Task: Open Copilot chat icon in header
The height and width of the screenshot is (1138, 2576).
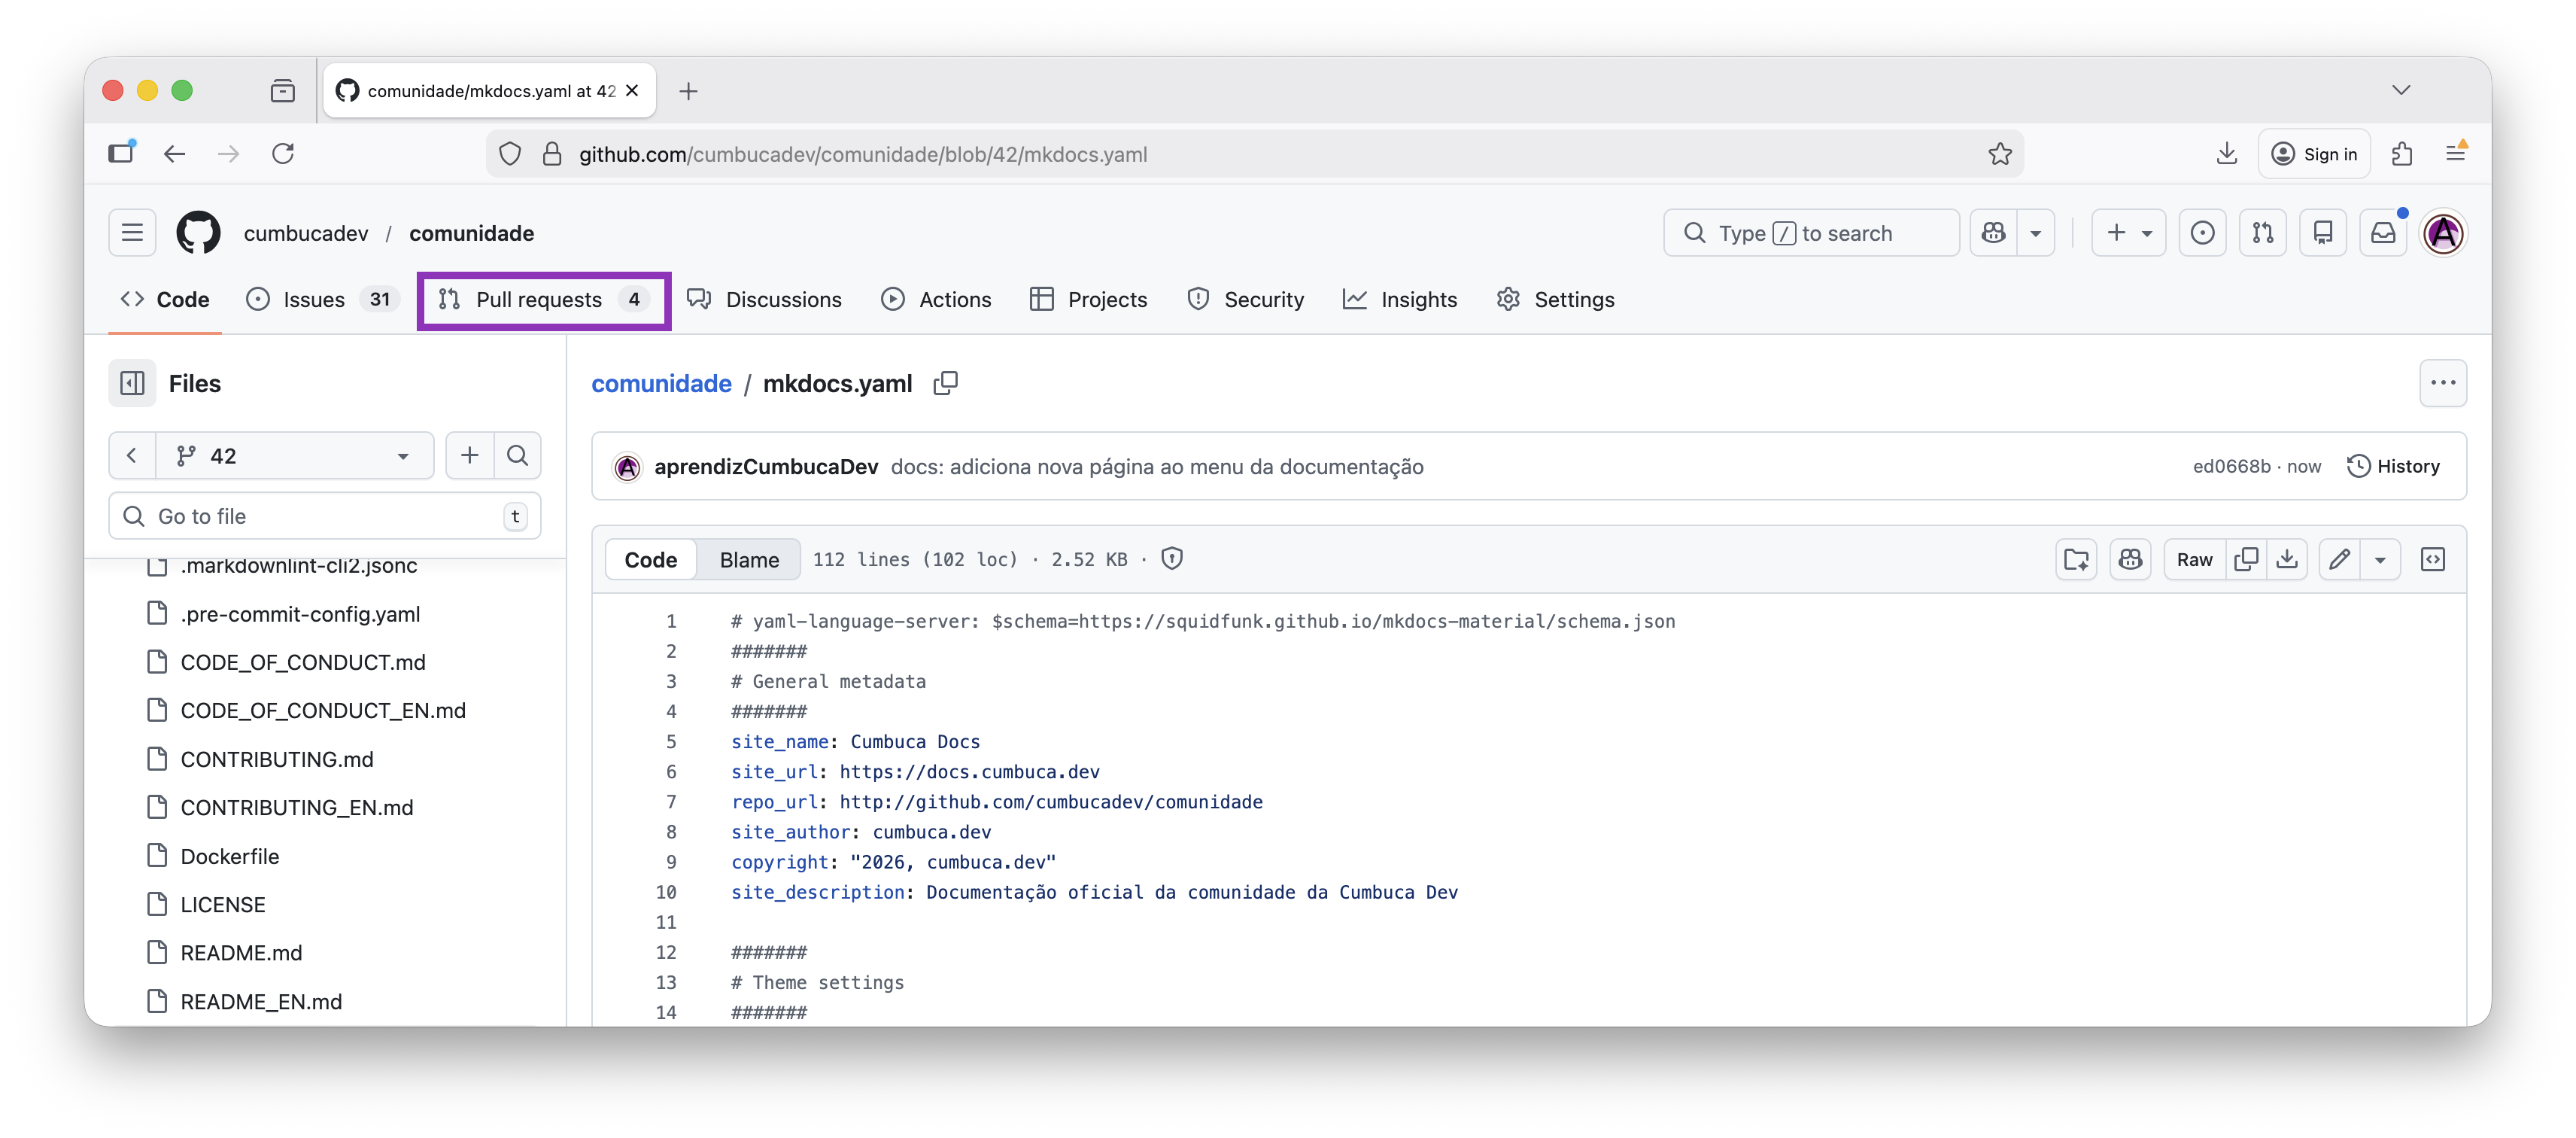Action: [x=1994, y=233]
